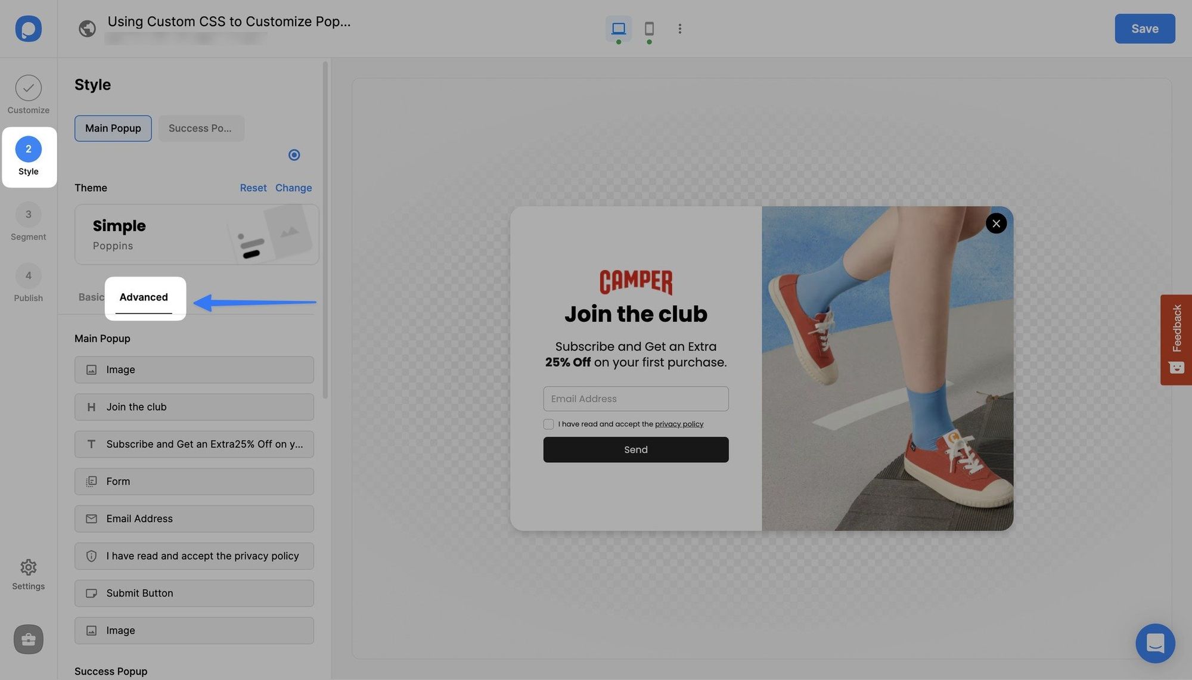This screenshot has width=1192, height=680.
Task: Open the live chat bubble
Action: point(1154,643)
